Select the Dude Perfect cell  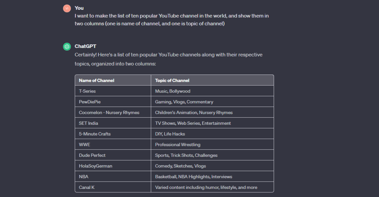92,155
